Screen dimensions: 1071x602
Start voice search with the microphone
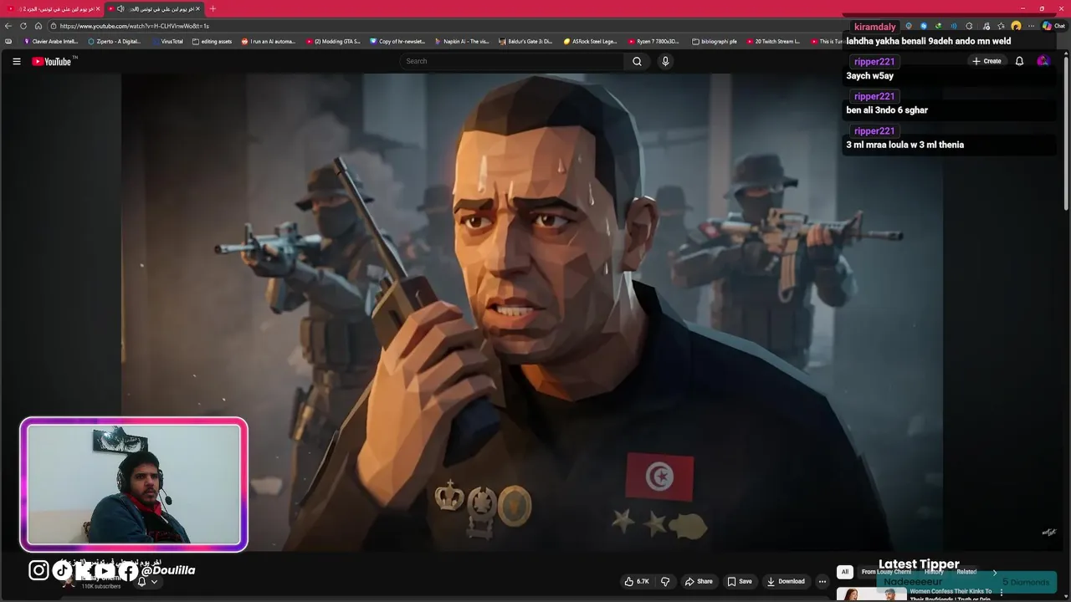(x=665, y=61)
